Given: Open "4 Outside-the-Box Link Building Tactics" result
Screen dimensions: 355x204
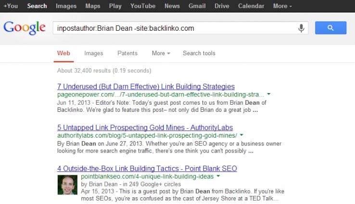Looking at the screenshot, I should tap(147, 168).
